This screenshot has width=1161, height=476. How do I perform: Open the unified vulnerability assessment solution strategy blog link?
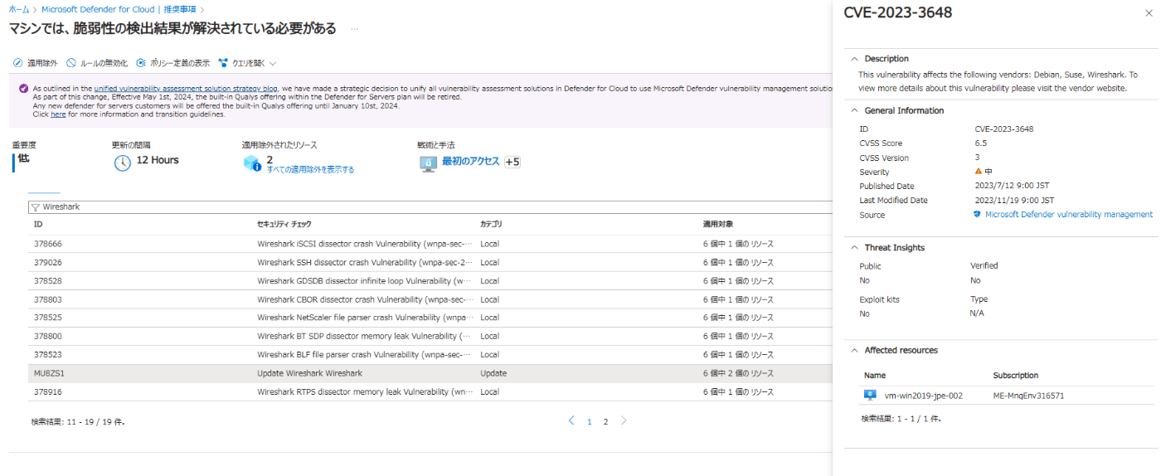click(x=186, y=88)
